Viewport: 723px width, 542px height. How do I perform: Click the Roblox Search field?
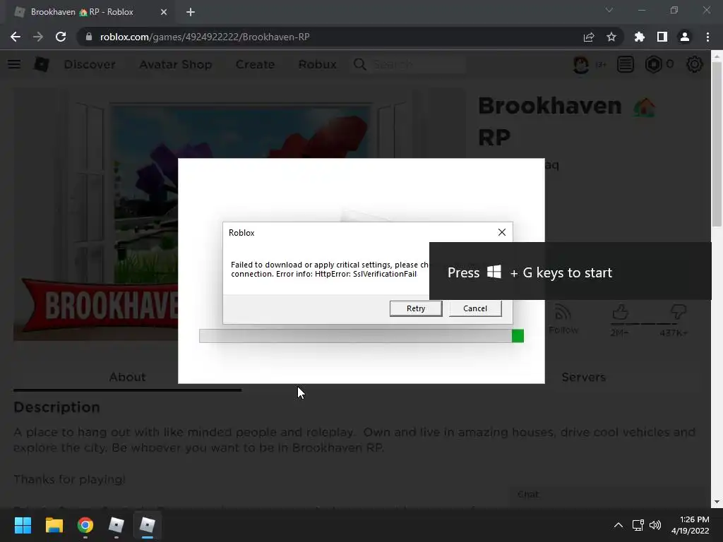[x=410, y=64]
